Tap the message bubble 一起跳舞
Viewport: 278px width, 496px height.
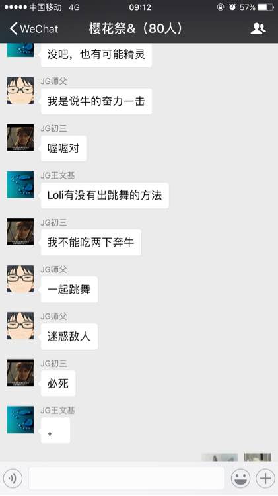coord(69,290)
